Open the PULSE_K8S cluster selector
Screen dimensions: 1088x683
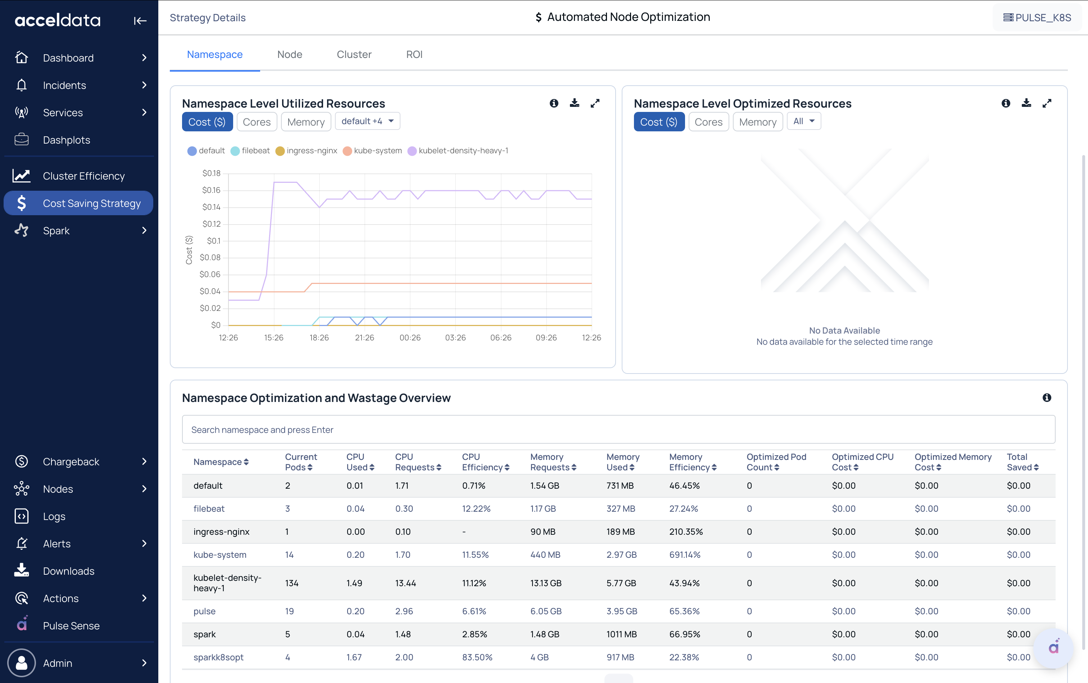pyautogui.click(x=1037, y=18)
